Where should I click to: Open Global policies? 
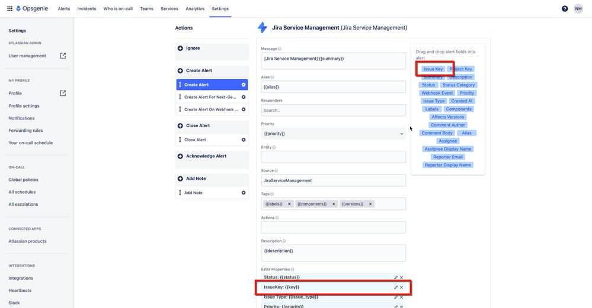(24, 180)
